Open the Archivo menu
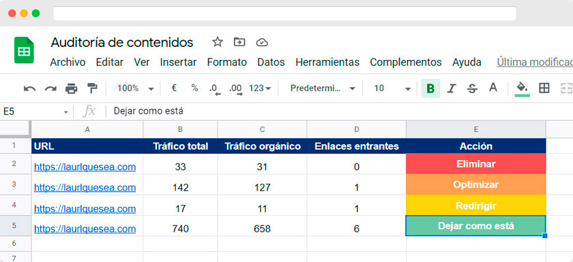573x262 pixels. coord(68,63)
